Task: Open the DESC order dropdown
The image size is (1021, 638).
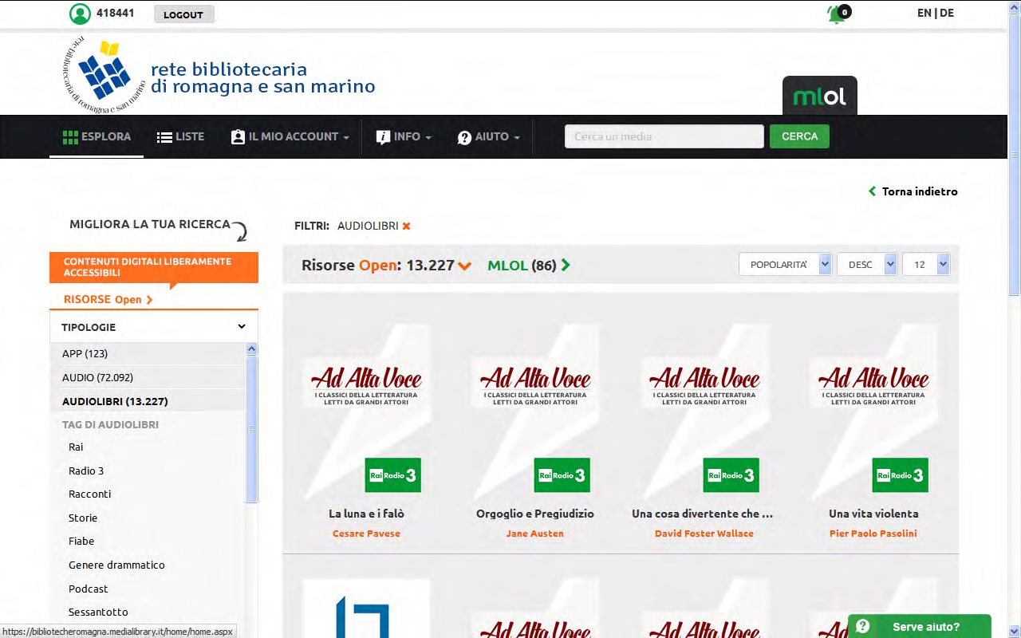Action: (867, 265)
